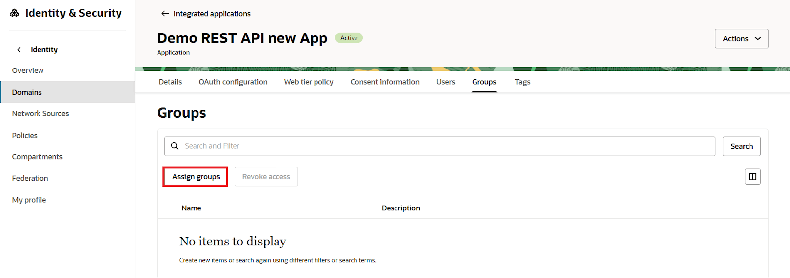This screenshot has height=278, width=790.
Task: Click the Search button
Action: pyautogui.click(x=742, y=146)
